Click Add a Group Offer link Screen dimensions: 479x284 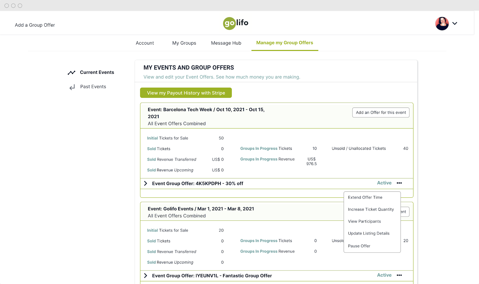tap(35, 25)
